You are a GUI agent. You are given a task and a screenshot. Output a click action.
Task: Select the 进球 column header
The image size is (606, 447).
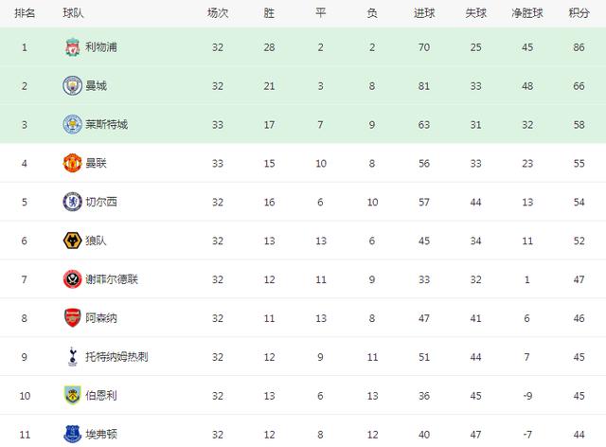(x=424, y=13)
